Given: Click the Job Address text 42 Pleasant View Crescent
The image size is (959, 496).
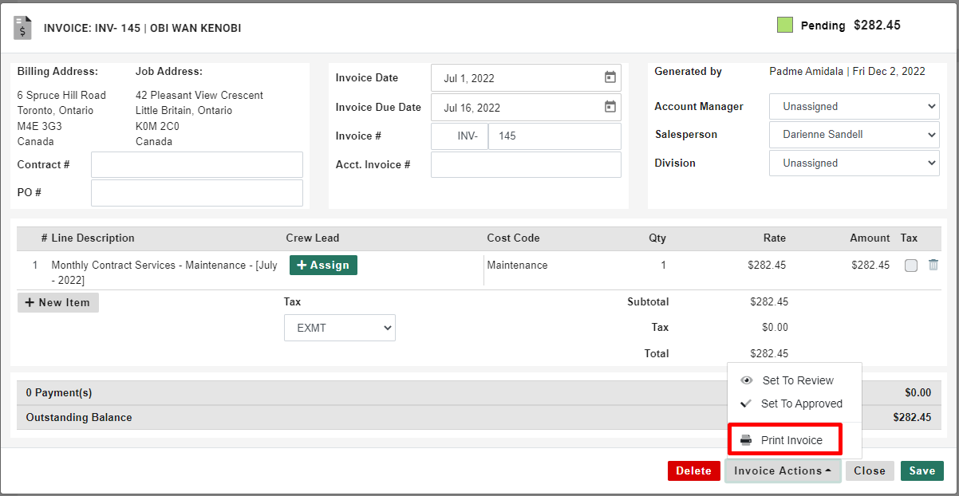Looking at the screenshot, I should tap(199, 95).
